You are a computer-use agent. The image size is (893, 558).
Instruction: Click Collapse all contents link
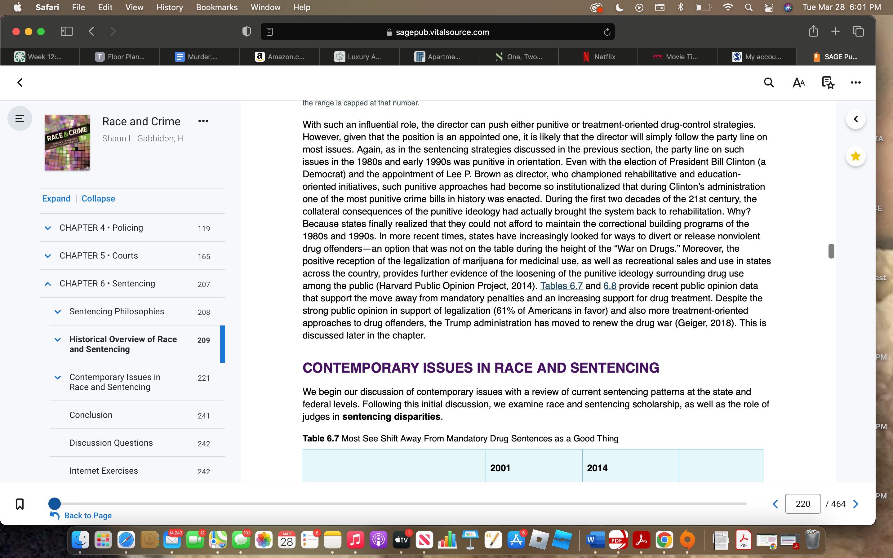tap(98, 198)
